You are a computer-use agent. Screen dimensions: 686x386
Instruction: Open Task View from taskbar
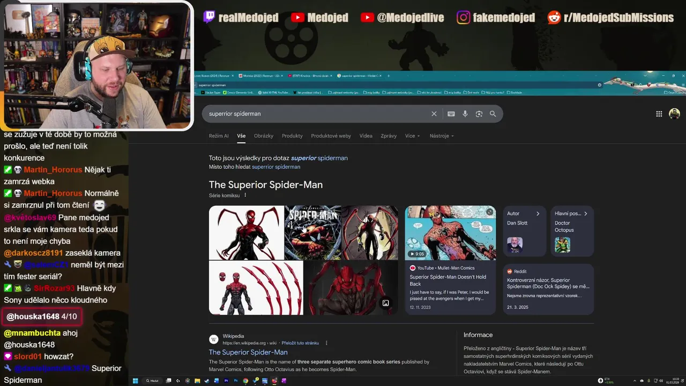(168, 381)
